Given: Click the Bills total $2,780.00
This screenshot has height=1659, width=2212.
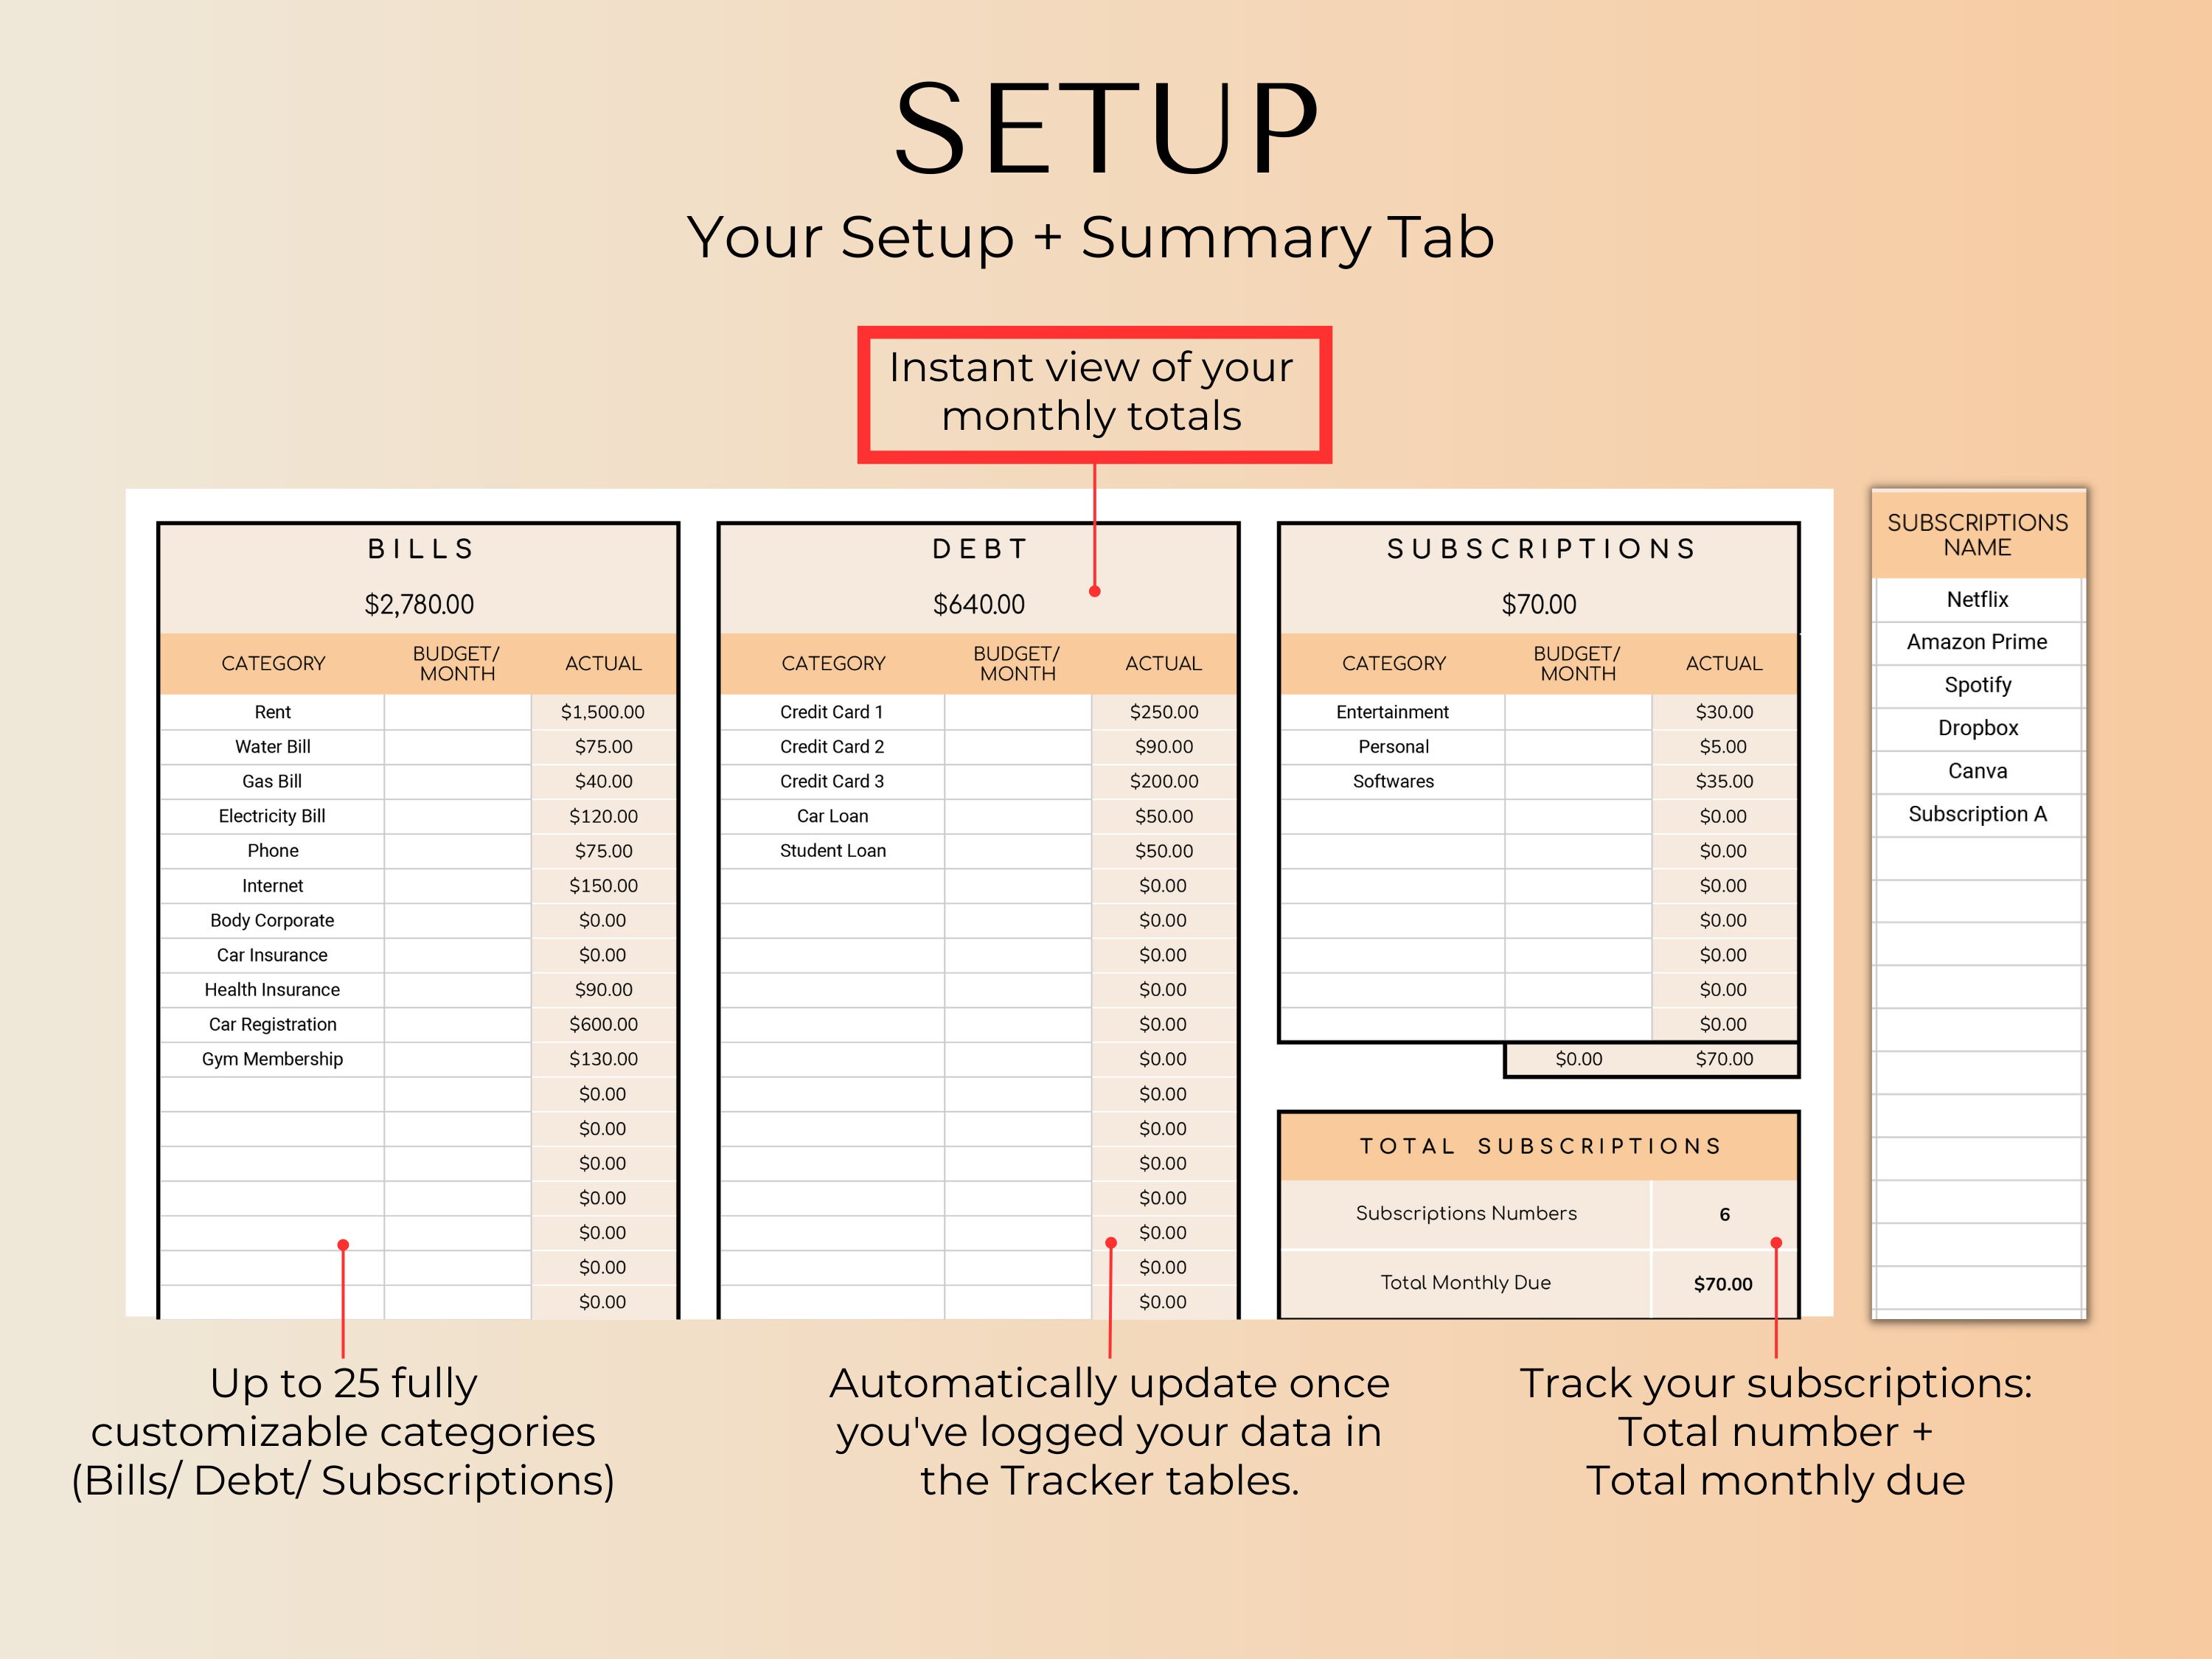Looking at the screenshot, I should pyautogui.click(x=419, y=604).
